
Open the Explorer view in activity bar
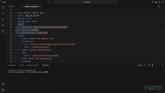[3, 7]
